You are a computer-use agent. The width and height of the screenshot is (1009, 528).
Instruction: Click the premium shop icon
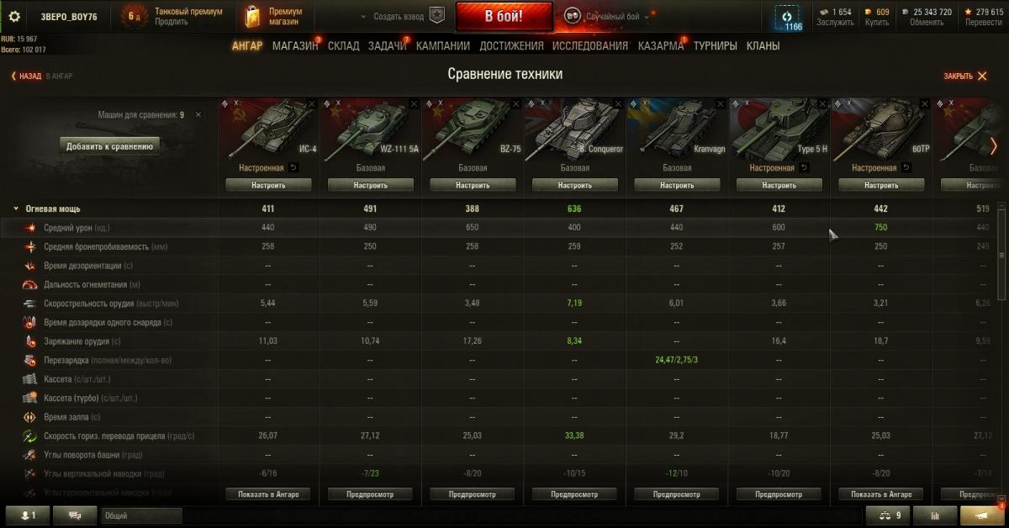click(252, 16)
